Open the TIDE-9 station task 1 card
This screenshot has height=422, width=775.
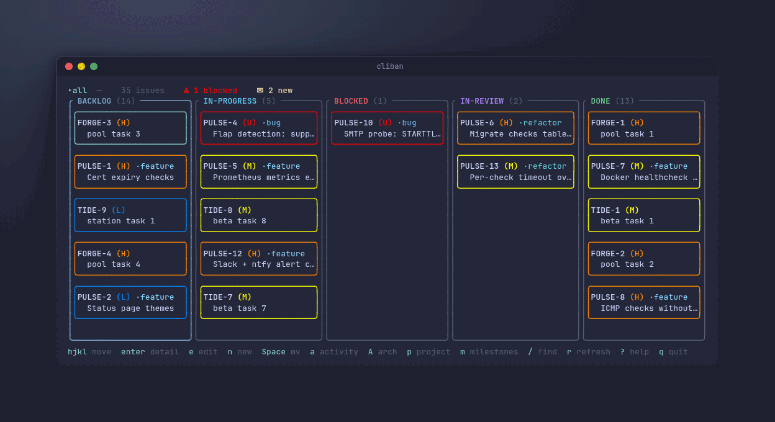(130, 215)
